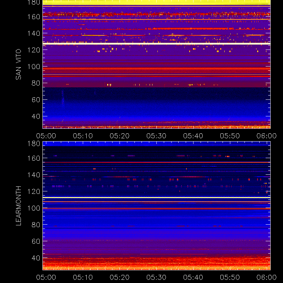The width and height of the screenshot is (283, 283).
Task: Select the 120 tick label on San Vito axis
Action: pyautogui.click(x=34, y=50)
